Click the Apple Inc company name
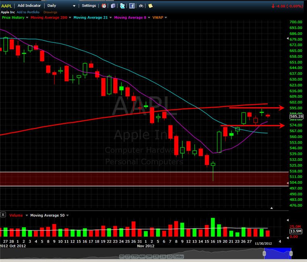307x262 pixels. point(8,12)
